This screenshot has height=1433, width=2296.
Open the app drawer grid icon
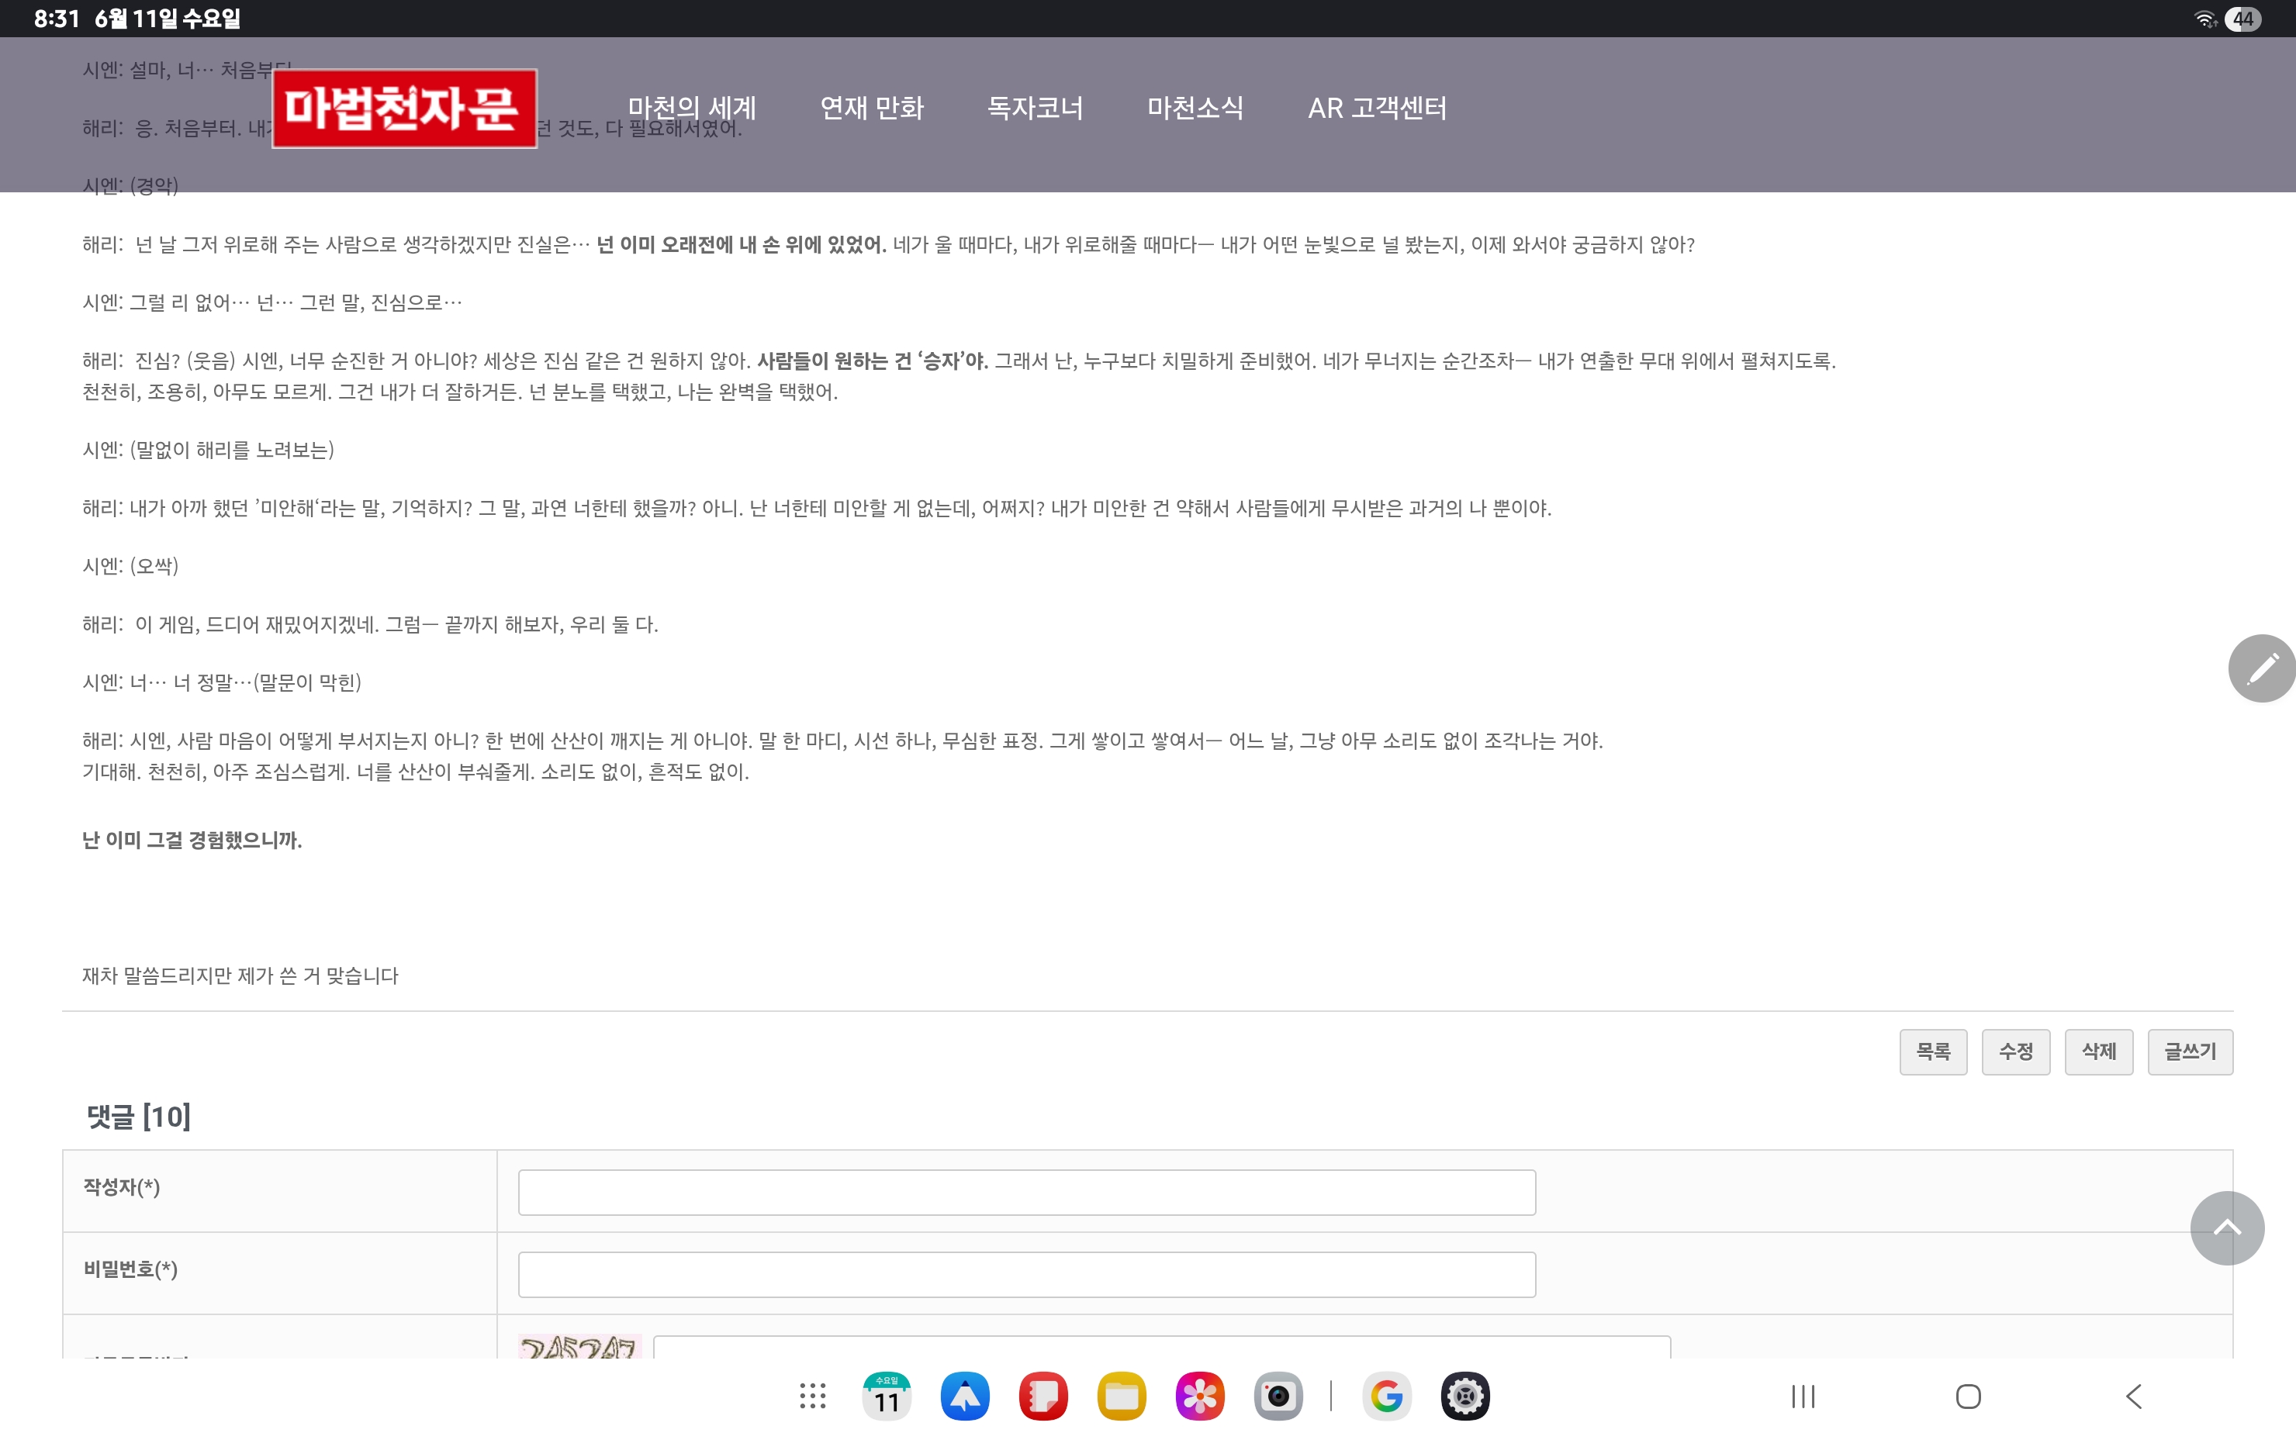point(812,1396)
